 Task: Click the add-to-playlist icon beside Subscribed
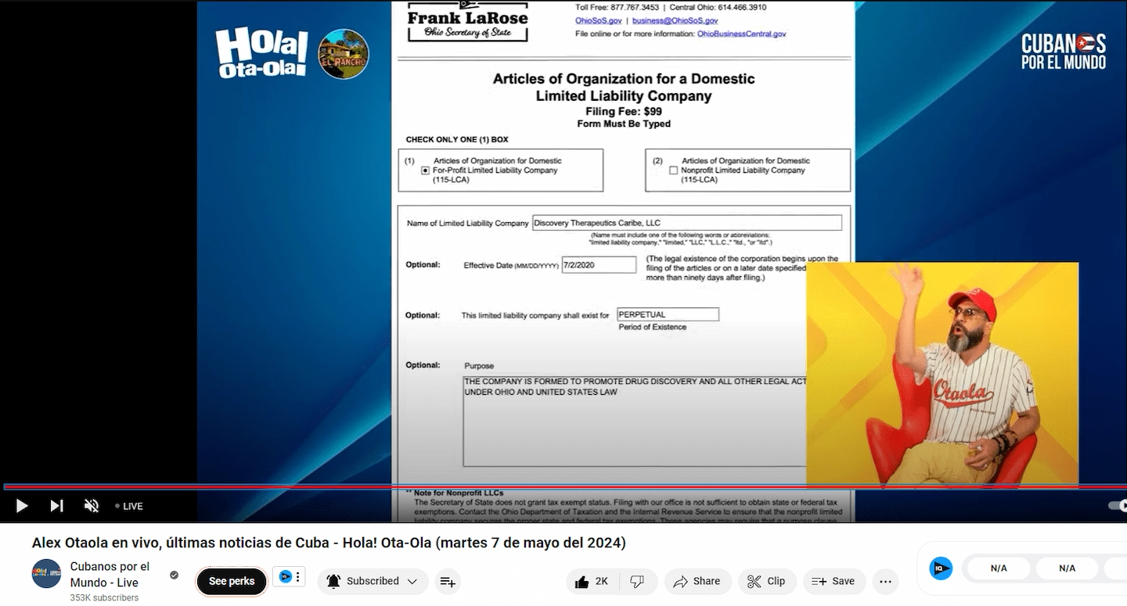click(x=448, y=582)
